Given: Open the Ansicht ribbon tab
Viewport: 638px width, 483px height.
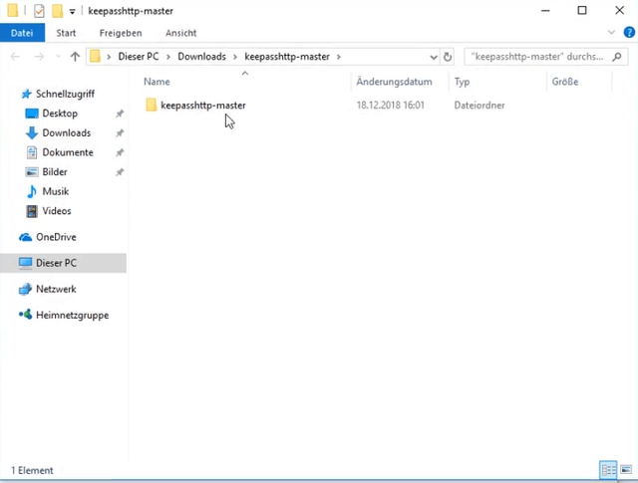Looking at the screenshot, I should [x=181, y=33].
